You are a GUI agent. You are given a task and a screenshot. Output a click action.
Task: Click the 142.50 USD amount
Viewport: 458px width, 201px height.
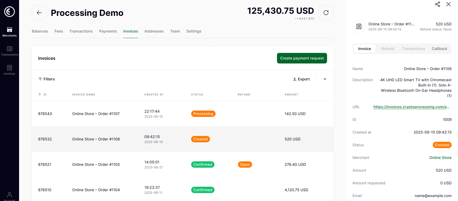tap(295, 114)
